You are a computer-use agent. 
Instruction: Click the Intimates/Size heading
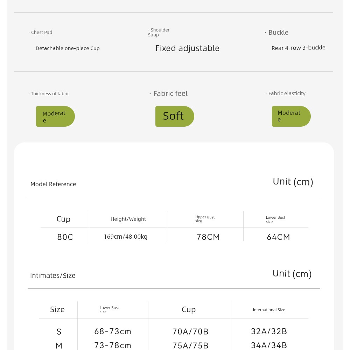click(x=53, y=275)
